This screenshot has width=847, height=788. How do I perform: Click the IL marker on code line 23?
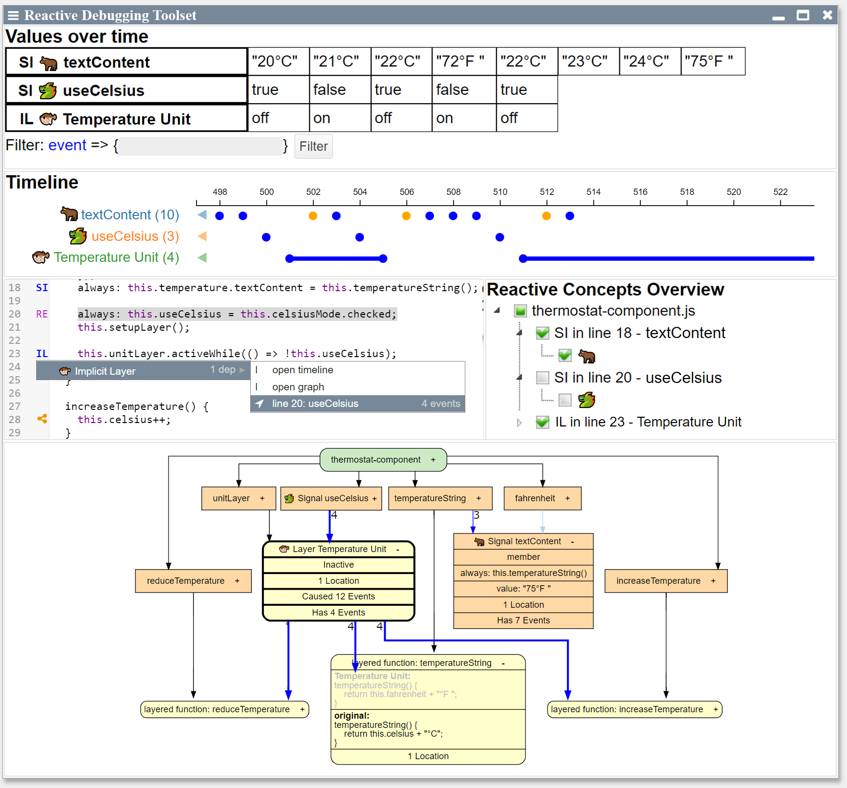[x=42, y=354]
